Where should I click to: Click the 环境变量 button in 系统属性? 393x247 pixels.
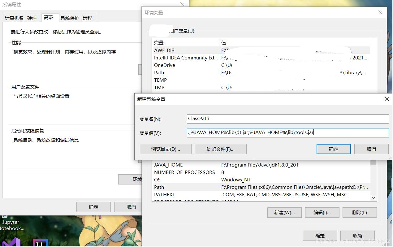point(130,180)
